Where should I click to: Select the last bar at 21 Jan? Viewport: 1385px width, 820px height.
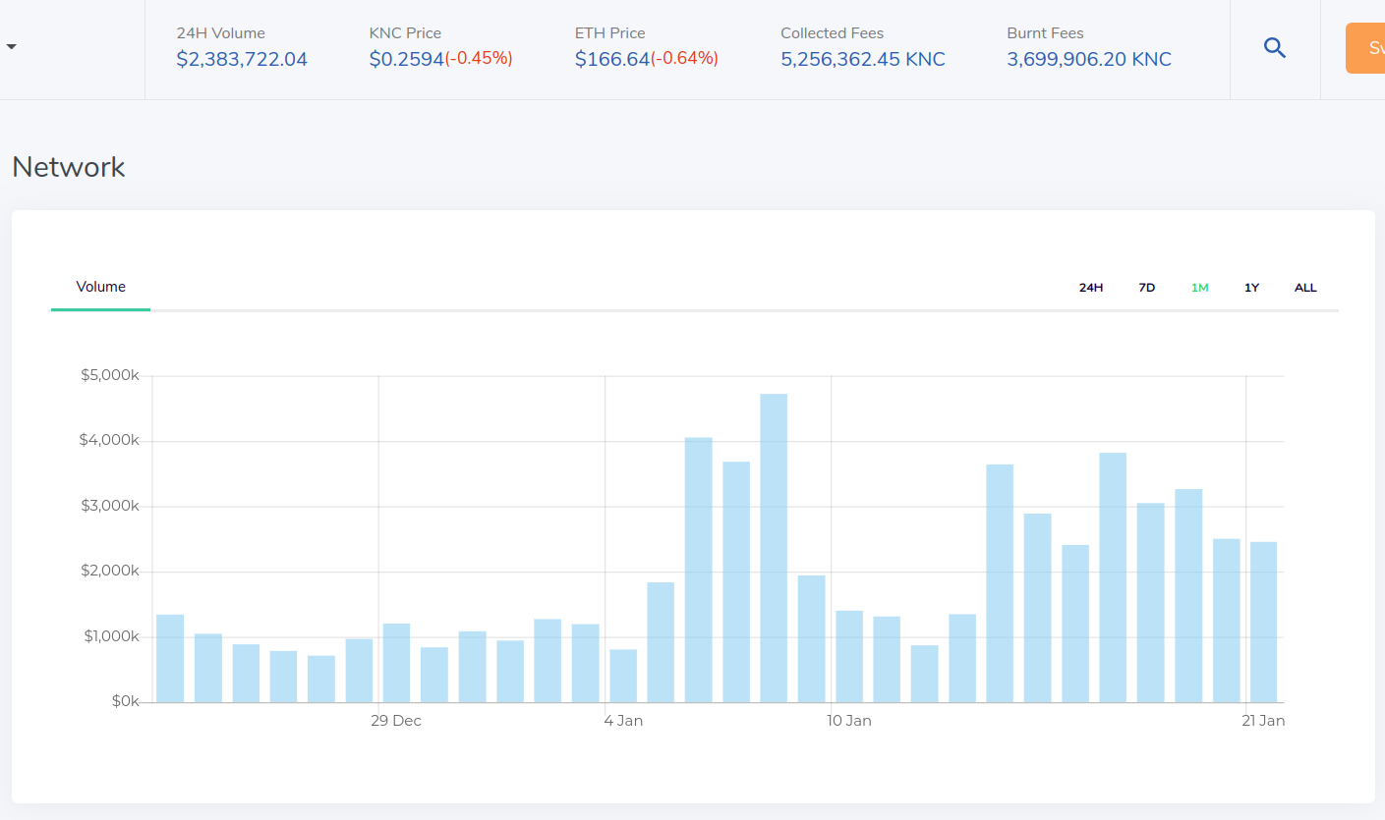(1264, 623)
